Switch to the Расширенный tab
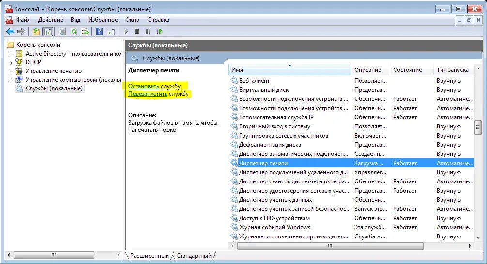The image size is (487, 264). point(149,256)
